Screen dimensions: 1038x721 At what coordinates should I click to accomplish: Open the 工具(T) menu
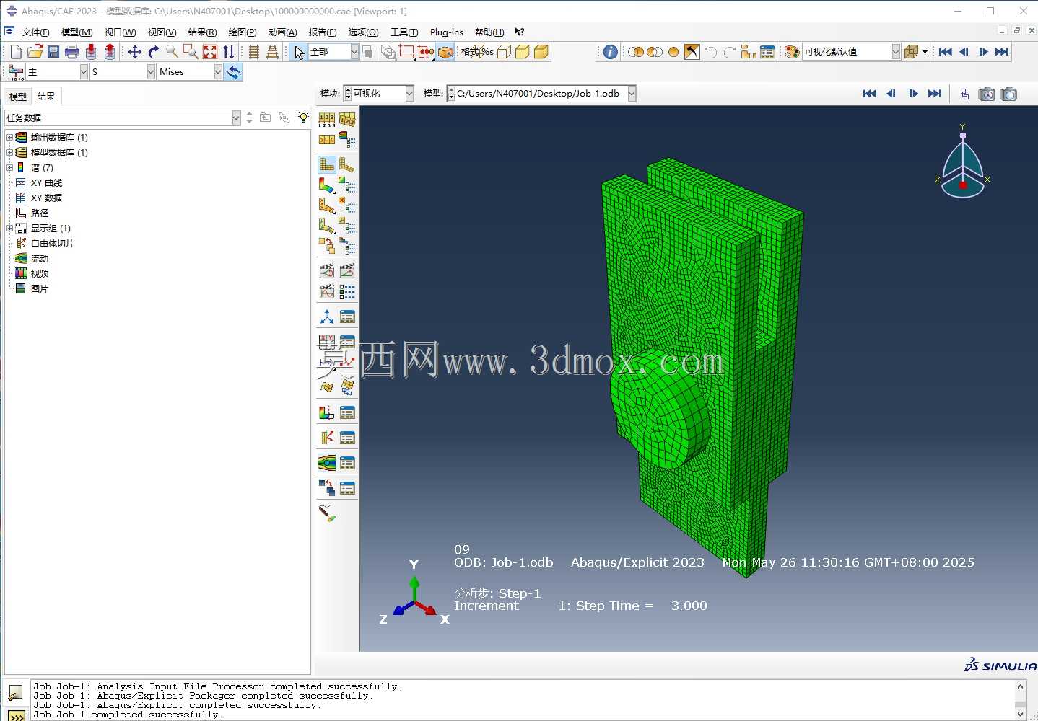pos(404,32)
